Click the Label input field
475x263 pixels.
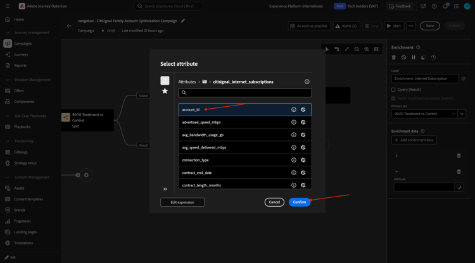(x=425, y=78)
